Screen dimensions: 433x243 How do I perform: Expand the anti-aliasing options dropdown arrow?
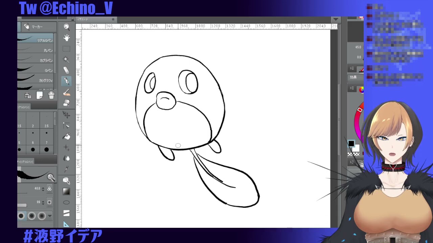50,216
